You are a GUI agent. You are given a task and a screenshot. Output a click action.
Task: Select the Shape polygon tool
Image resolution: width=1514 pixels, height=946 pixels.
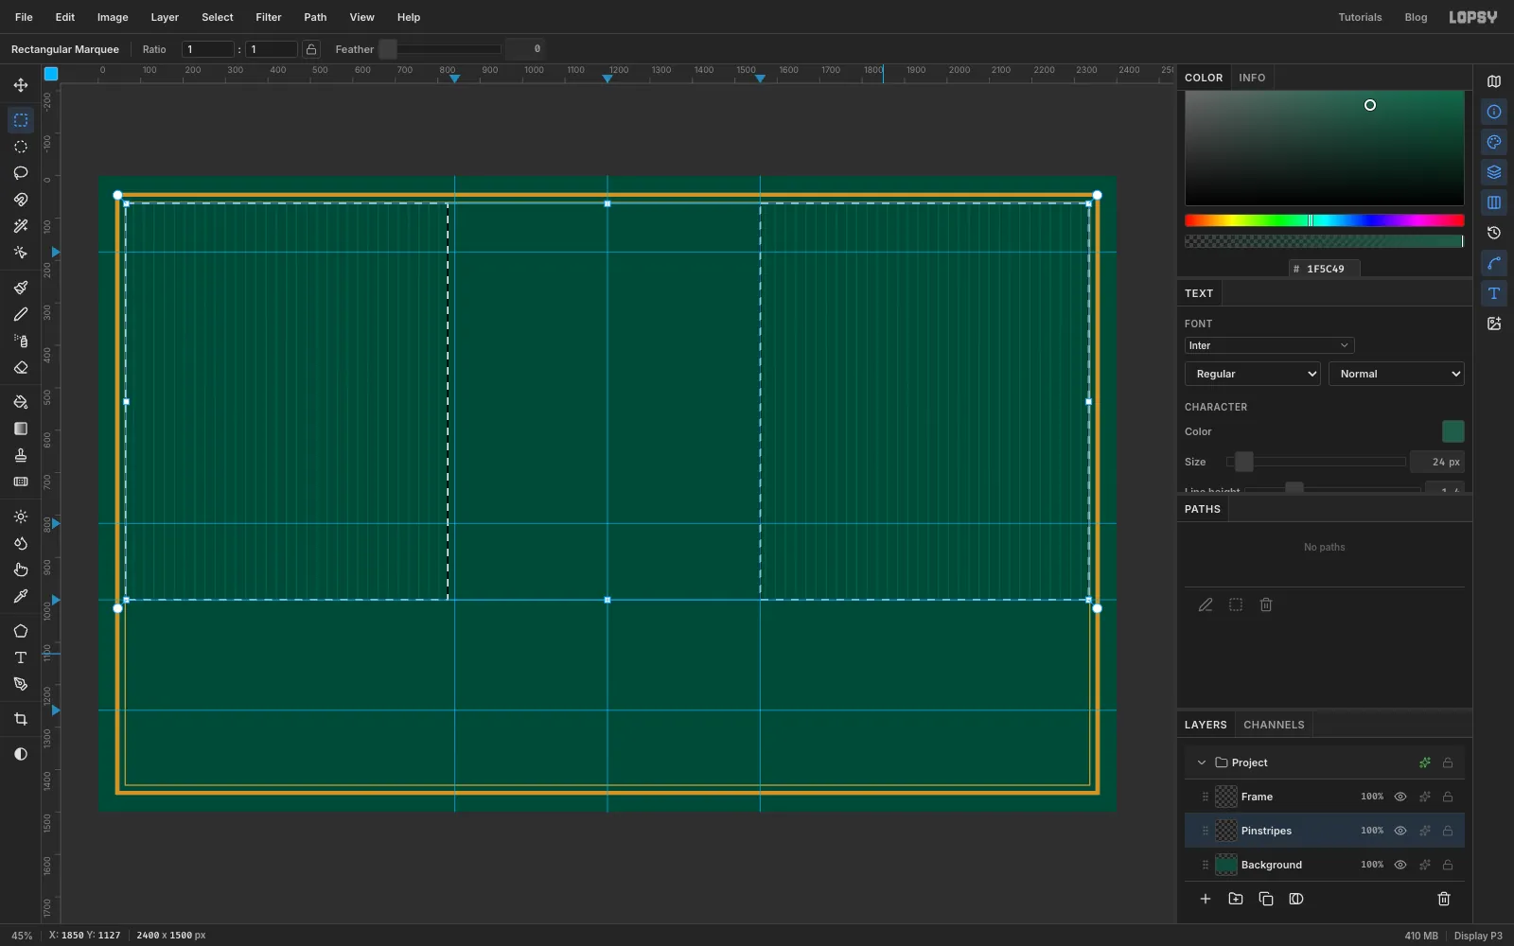[21, 631]
